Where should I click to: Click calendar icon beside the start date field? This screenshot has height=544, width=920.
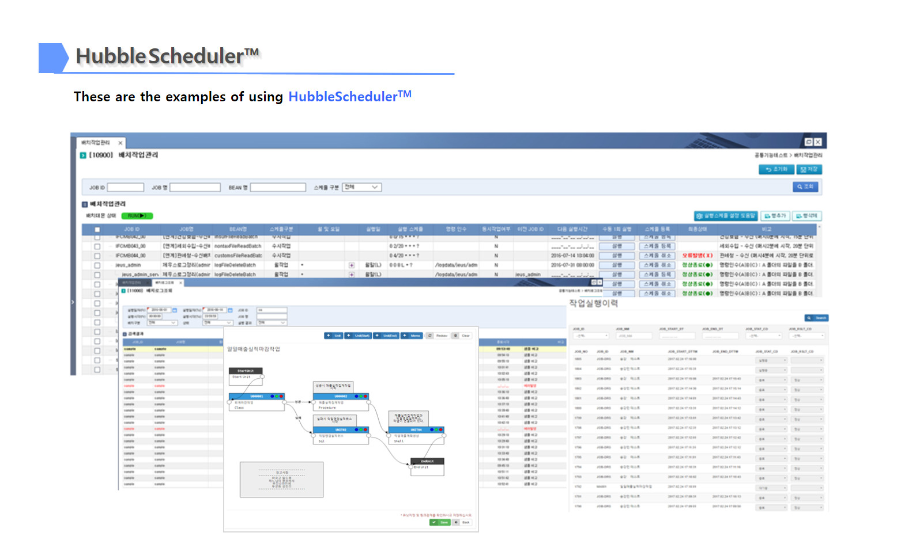(175, 310)
